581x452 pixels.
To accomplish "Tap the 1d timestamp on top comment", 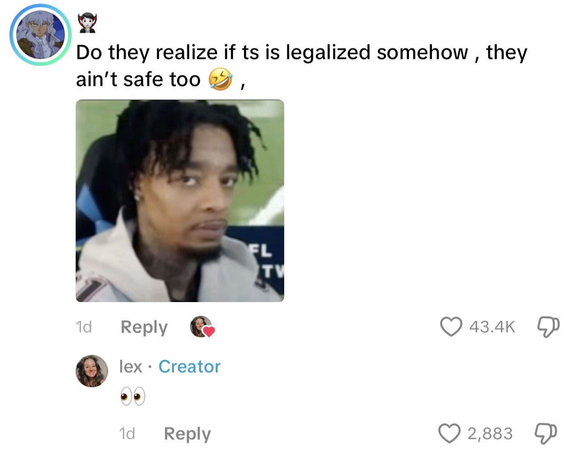I will 84,327.
